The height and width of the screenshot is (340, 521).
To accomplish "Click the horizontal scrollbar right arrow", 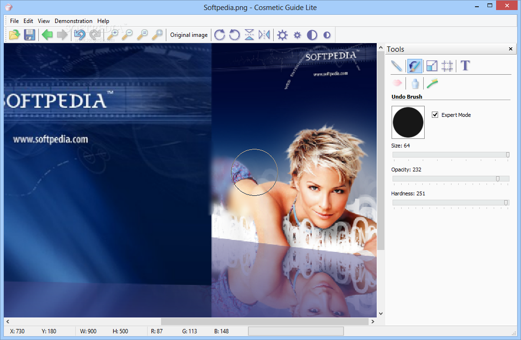I will tap(373, 321).
